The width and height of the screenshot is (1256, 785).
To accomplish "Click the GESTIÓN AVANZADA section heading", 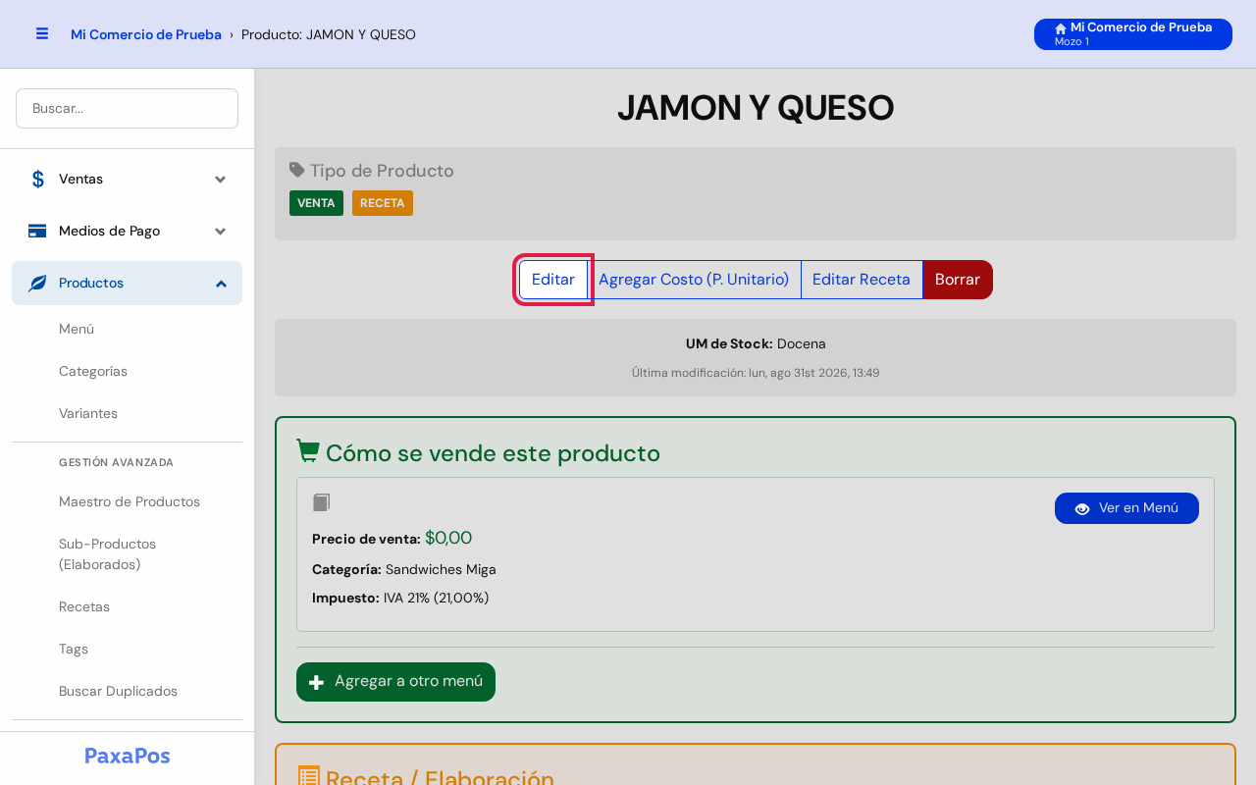I will click(x=116, y=462).
